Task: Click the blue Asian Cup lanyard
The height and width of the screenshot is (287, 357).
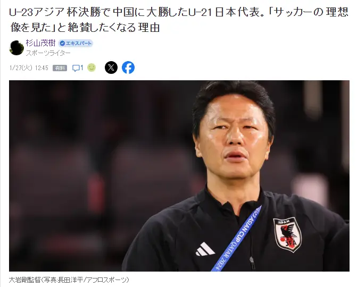Action: [236, 239]
